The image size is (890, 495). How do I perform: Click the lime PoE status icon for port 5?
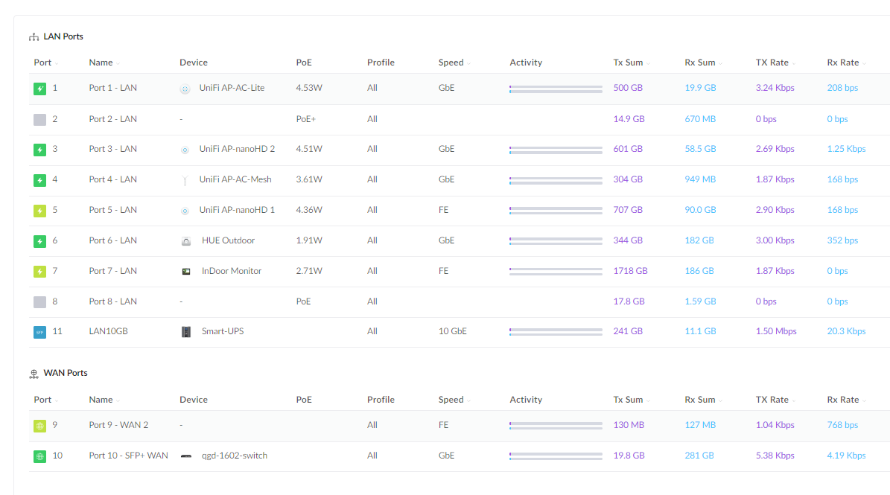click(x=39, y=211)
